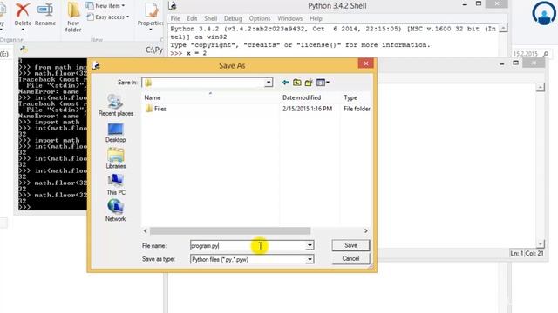Viewport: 558px width, 313px height.
Task: Click the Back arrow icon in Save As dialog
Action: coord(285,83)
